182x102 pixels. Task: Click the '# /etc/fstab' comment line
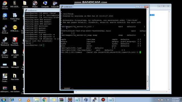click(x=67, y=14)
